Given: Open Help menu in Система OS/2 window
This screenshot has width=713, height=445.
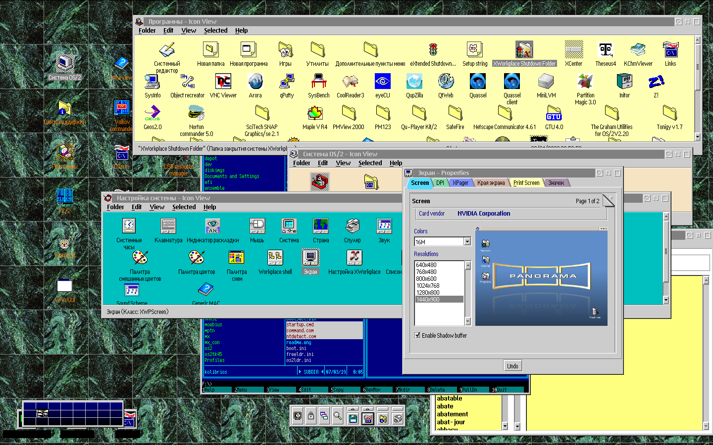Looking at the screenshot, I should (396, 163).
